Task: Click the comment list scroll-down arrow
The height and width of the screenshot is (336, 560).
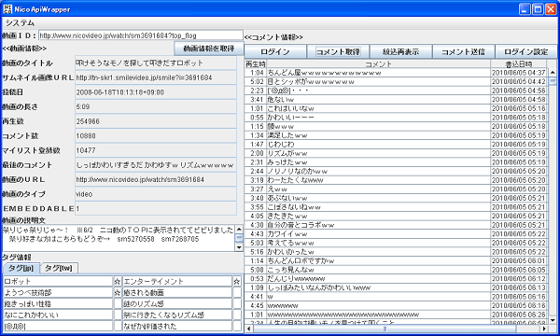Action: [x=553, y=320]
